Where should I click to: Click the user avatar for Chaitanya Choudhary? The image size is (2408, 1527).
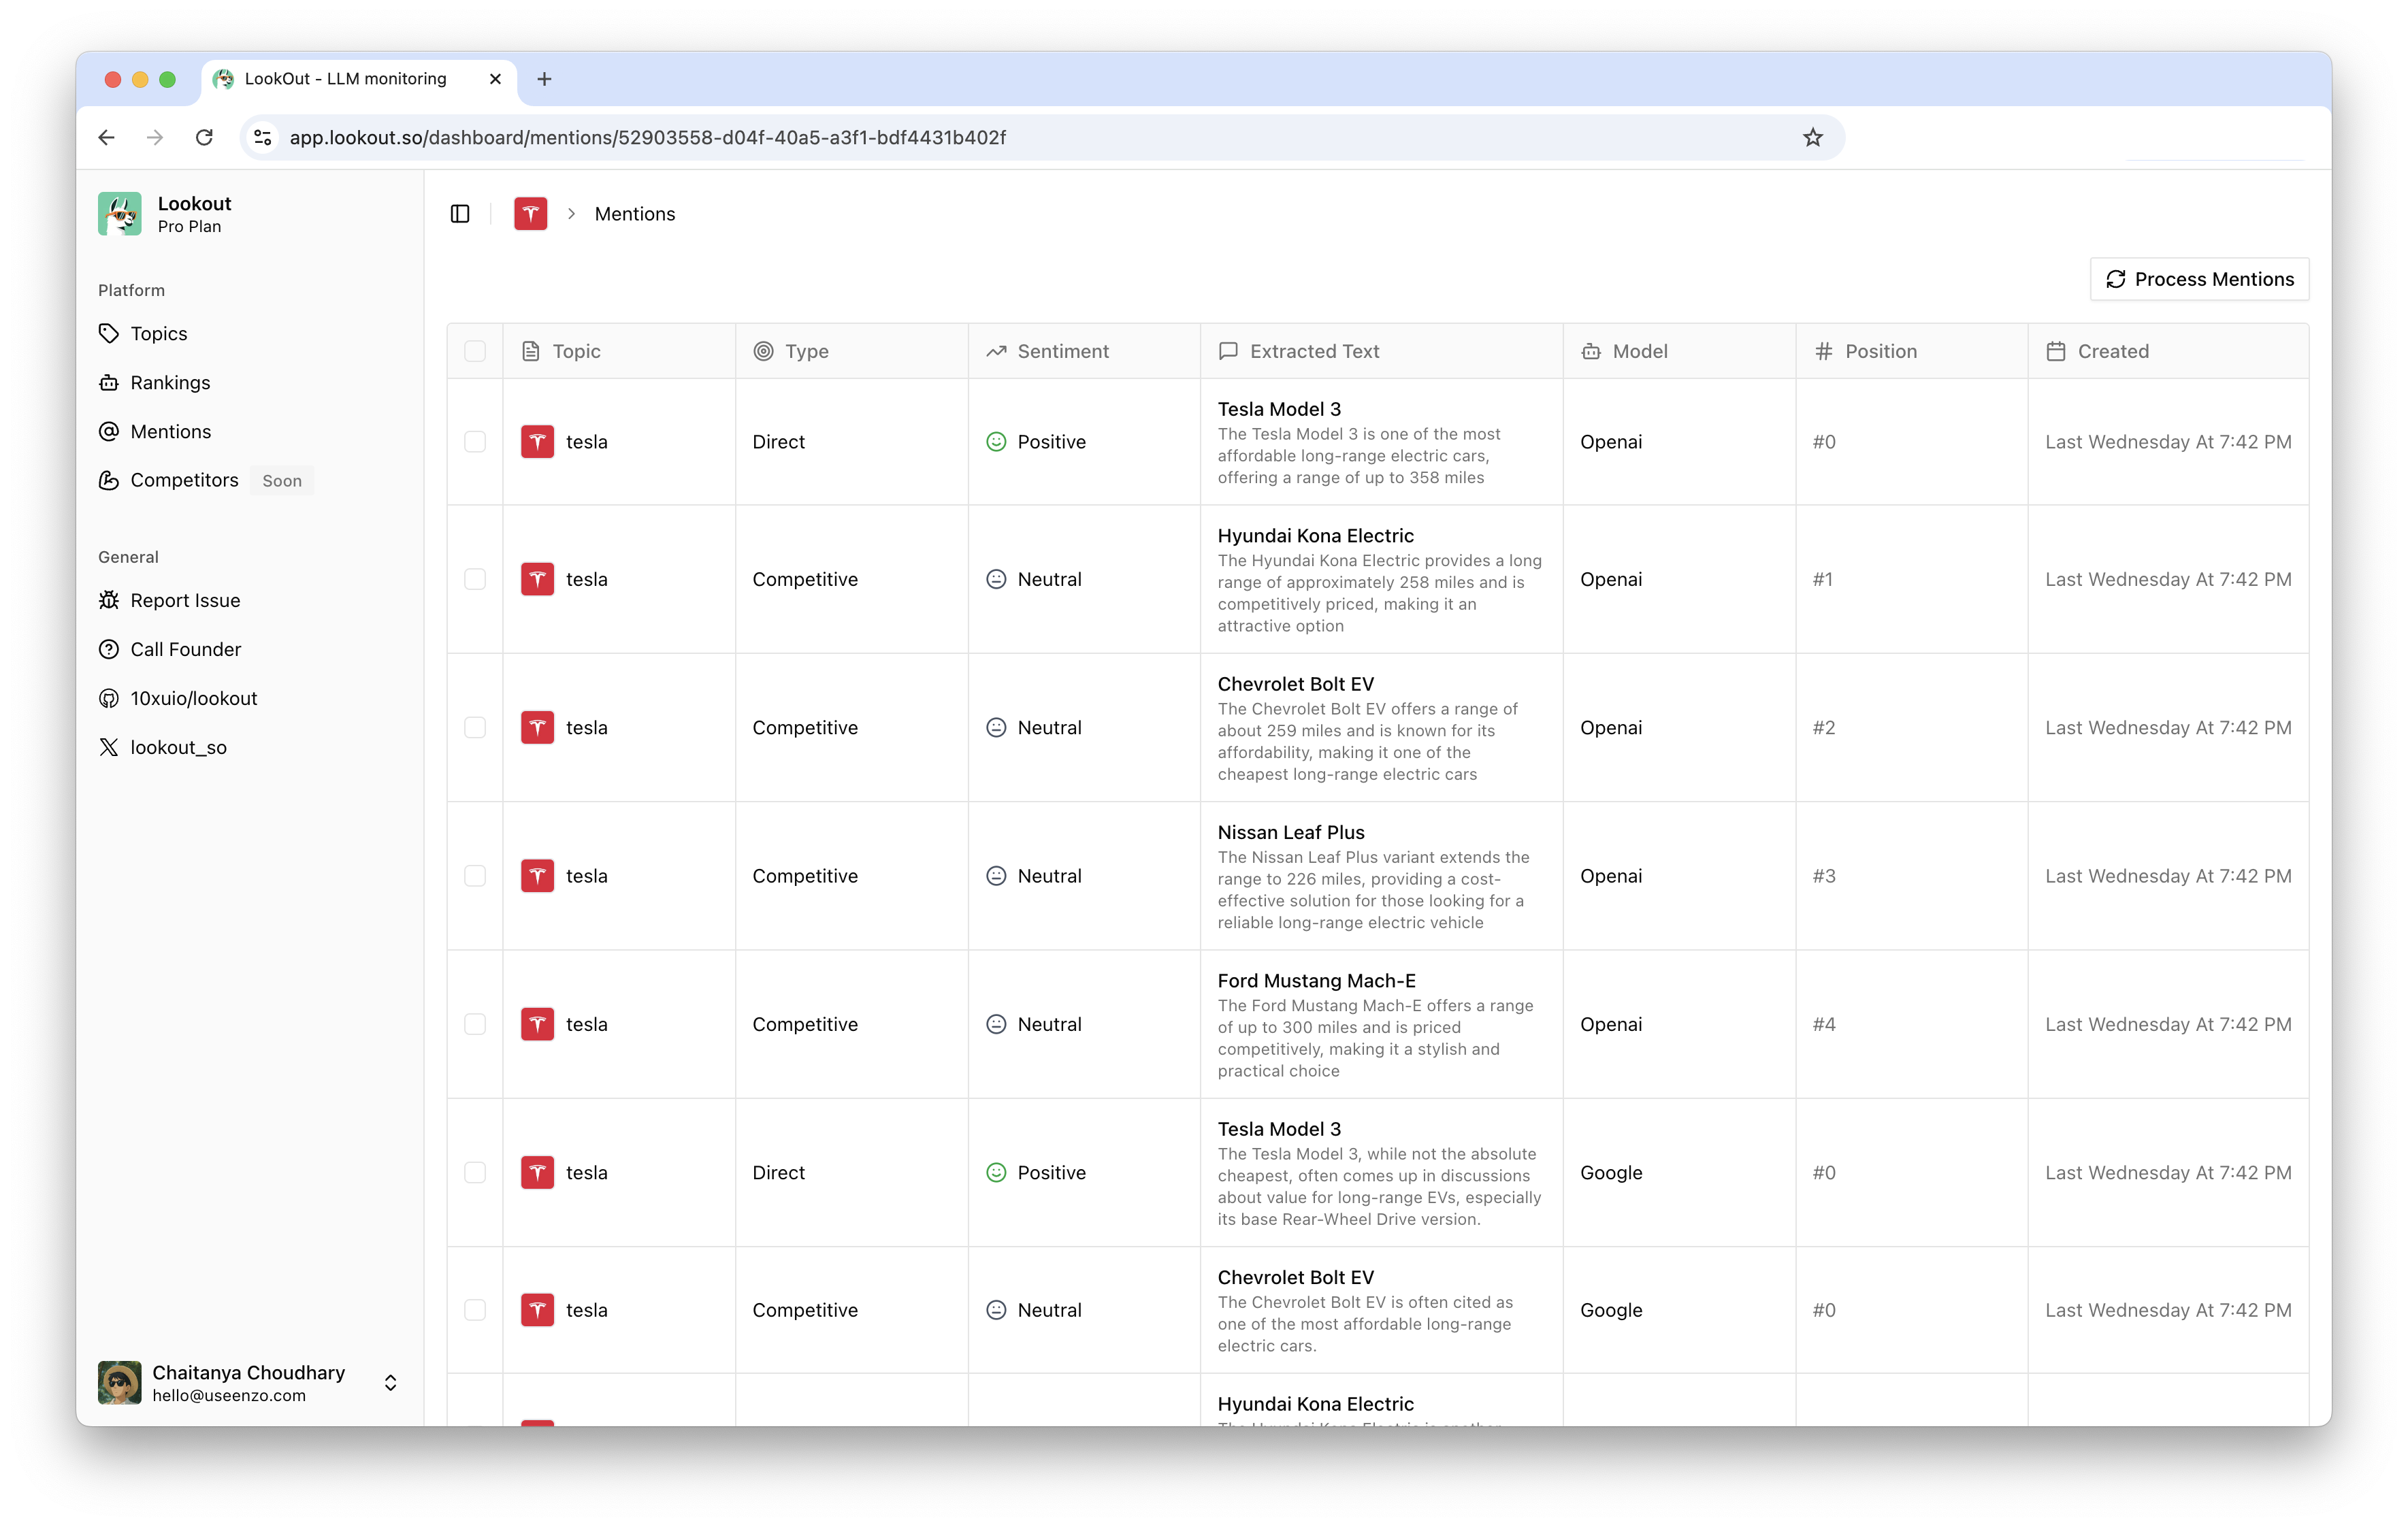(x=120, y=1383)
